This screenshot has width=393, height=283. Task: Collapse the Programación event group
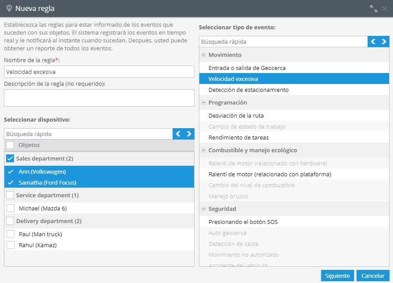[204, 103]
